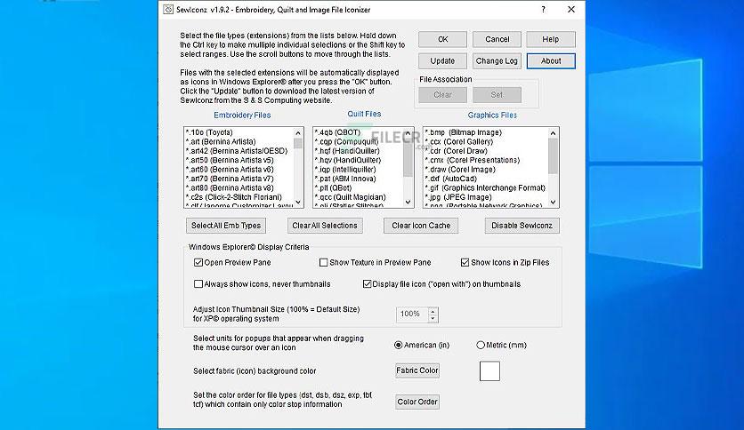The height and width of the screenshot is (430, 744).
Task: Click Clear Icon Cache button
Action: (421, 226)
